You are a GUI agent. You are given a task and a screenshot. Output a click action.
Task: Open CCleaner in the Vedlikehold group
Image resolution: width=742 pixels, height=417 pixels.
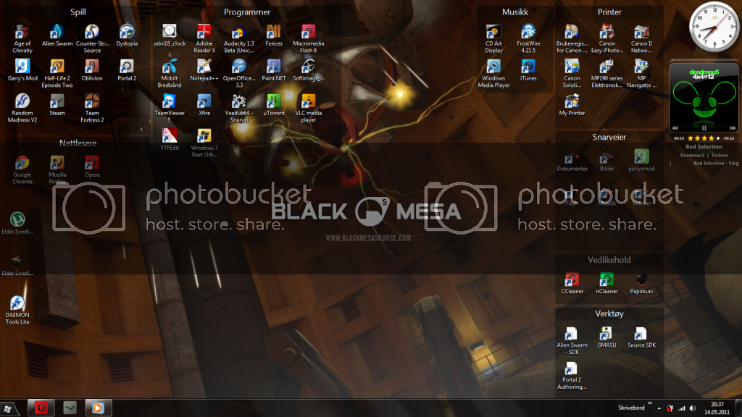tap(572, 280)
